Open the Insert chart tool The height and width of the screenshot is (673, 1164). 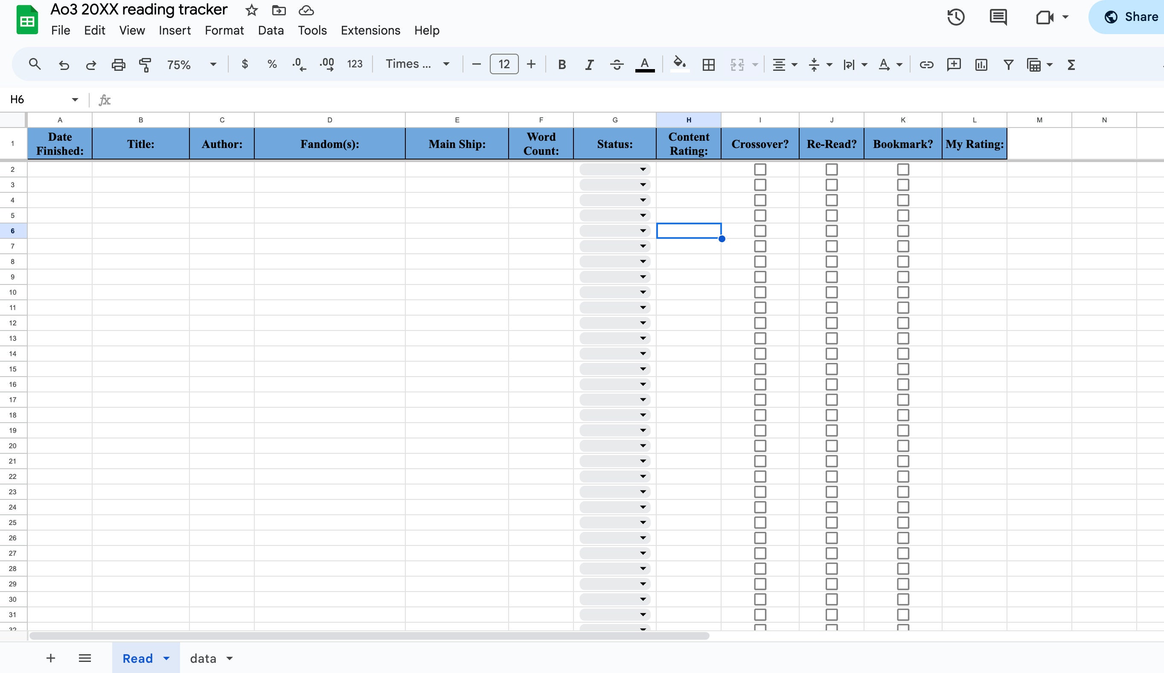(981, 65)
